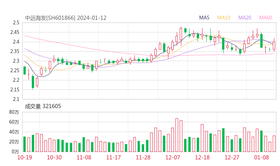
Task: Click the 成交量 321605 volume label
Action: pos(43,106)
